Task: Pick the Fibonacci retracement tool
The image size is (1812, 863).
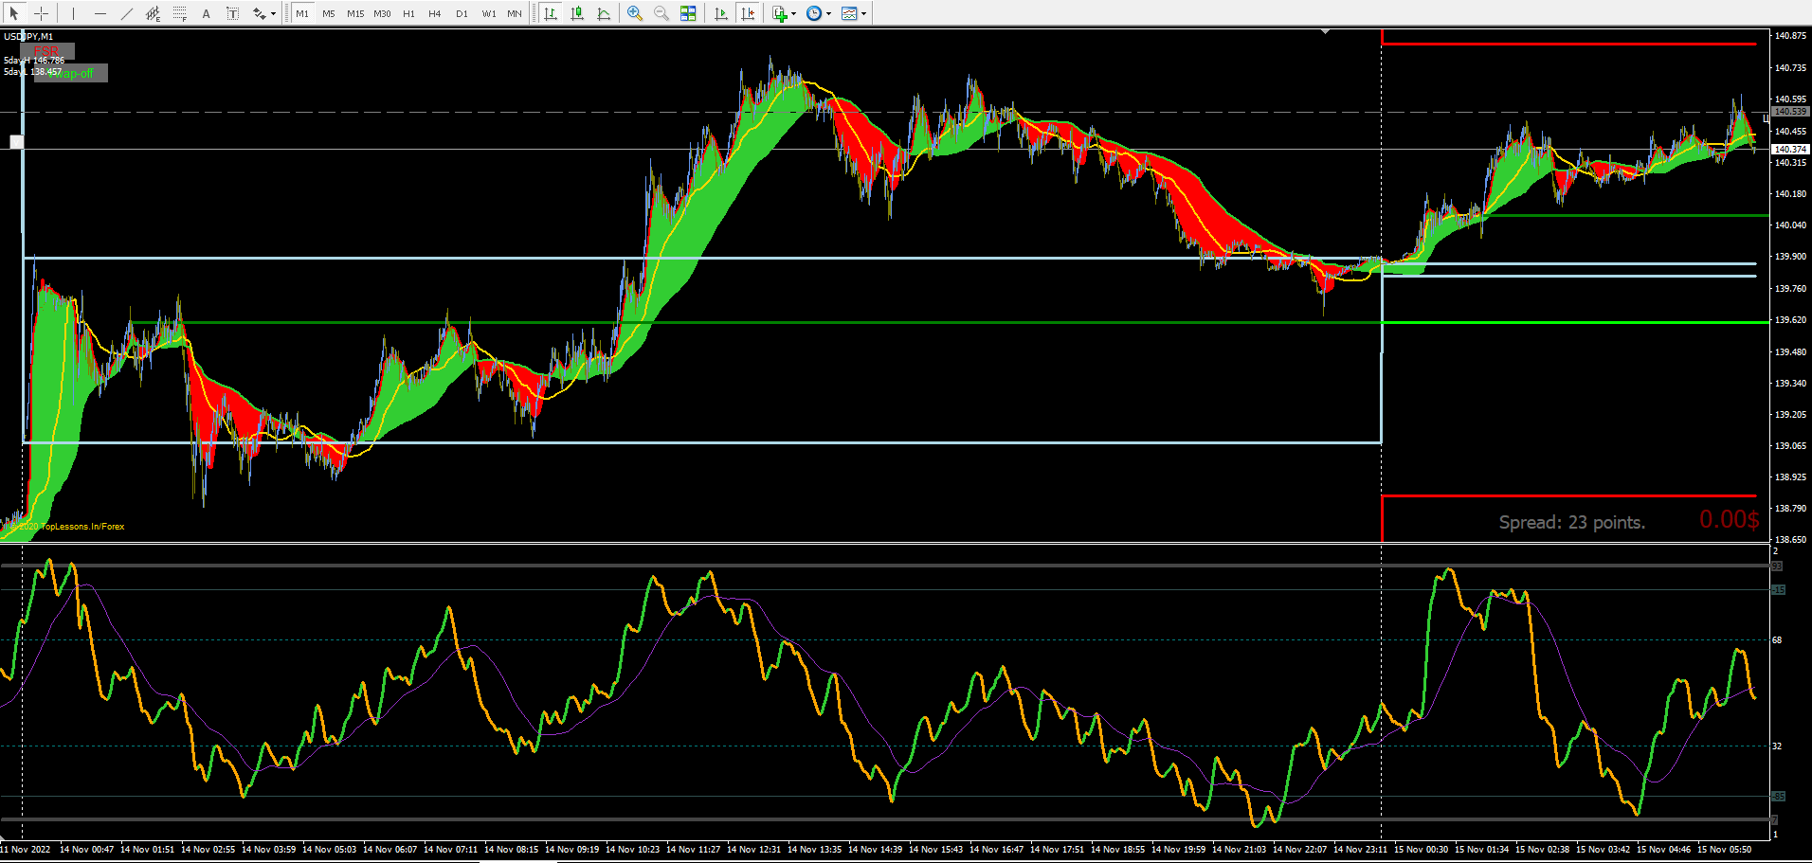Action: [x=179, y=13]
